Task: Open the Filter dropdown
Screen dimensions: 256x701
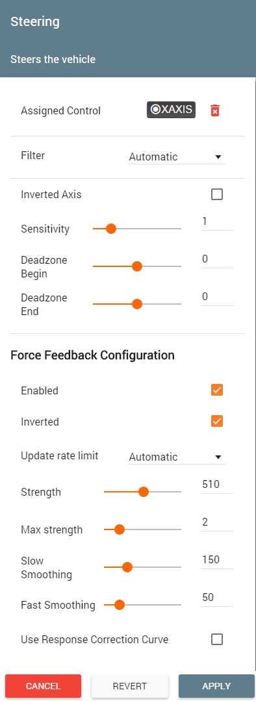Action: click(177, 157)
